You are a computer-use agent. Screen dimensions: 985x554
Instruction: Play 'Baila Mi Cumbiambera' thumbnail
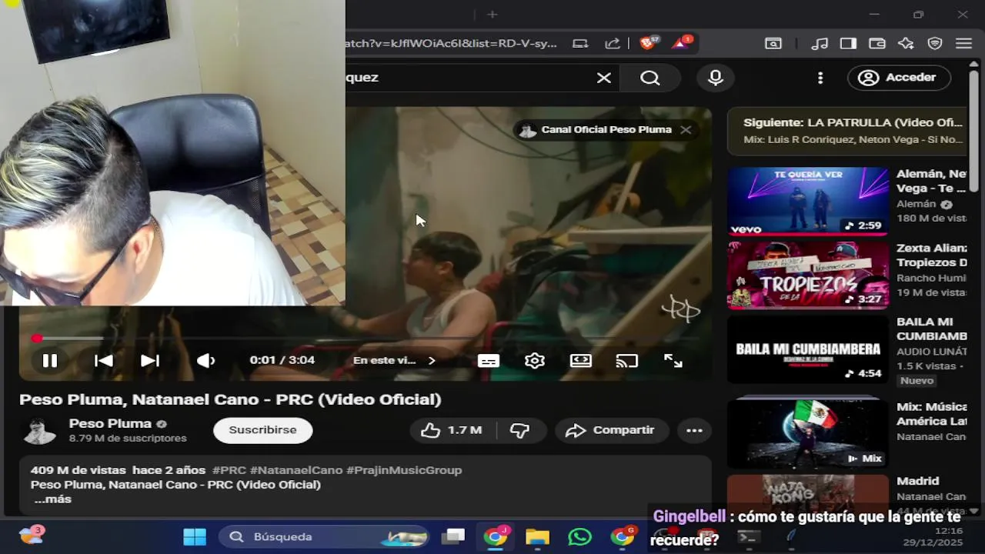[x=808, y=349]
